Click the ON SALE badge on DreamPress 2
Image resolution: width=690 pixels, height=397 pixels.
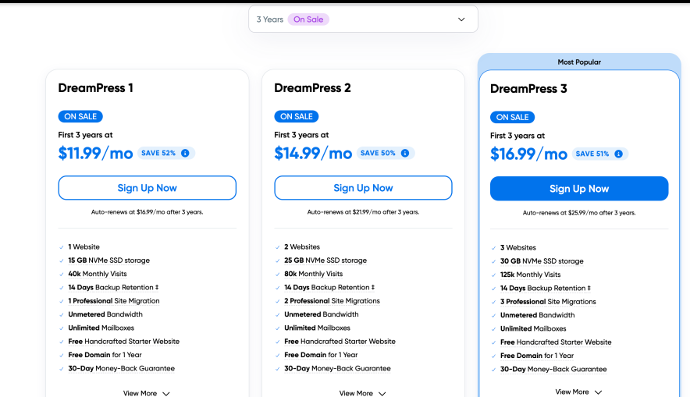[297, 116]
